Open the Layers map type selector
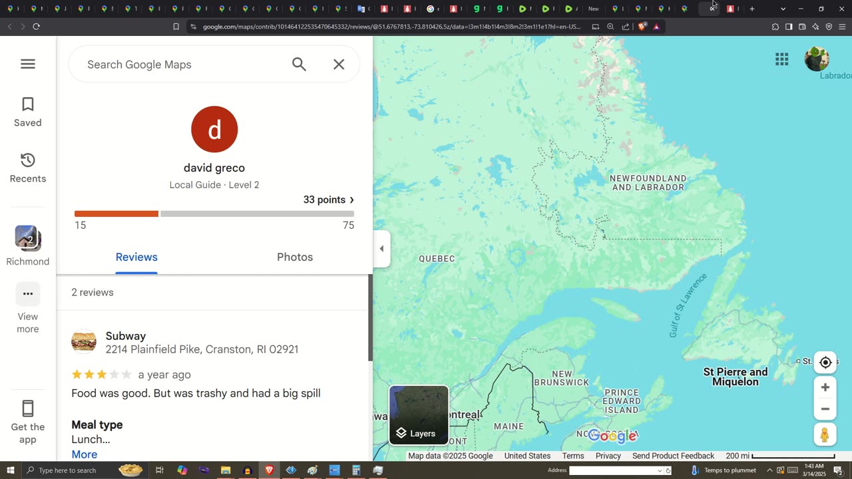The width and height of the screenshot is (852, 479). (x=419, y=415)
